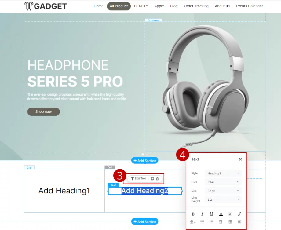
Task: Duplicate the selected text element
Action: (x=152, y=179)
